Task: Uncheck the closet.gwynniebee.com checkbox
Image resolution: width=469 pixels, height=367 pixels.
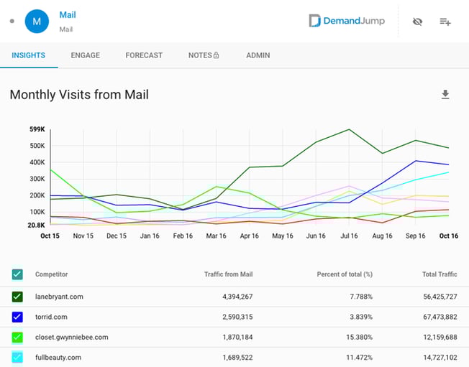Action: [x=17, y=337]
